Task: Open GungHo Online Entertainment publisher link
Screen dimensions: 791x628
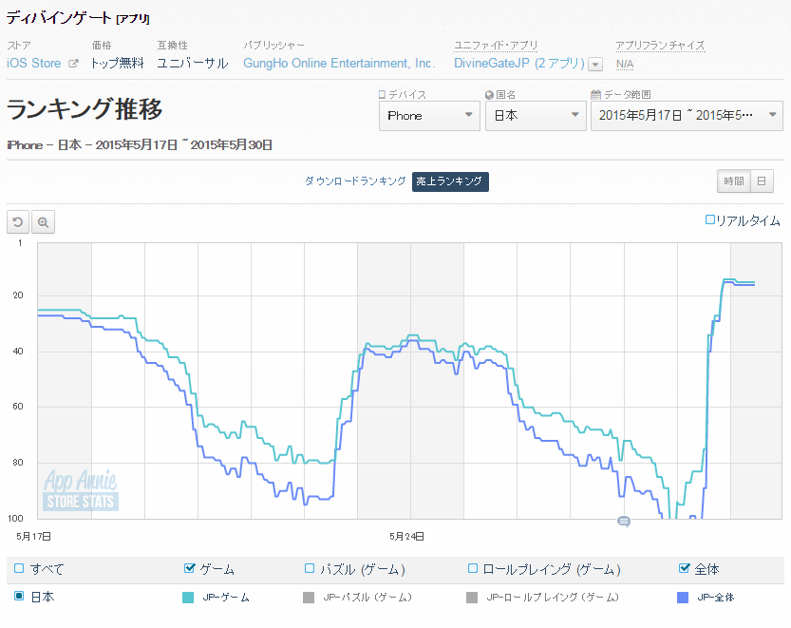Action: pos(339,64)
